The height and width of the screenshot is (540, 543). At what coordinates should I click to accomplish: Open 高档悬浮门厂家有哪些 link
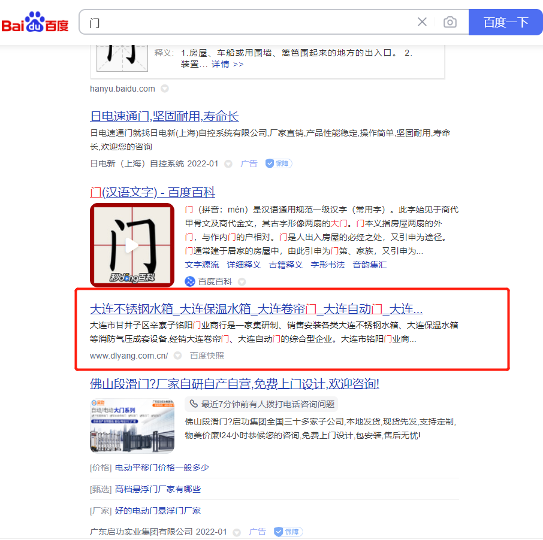[x=158, y=489]
